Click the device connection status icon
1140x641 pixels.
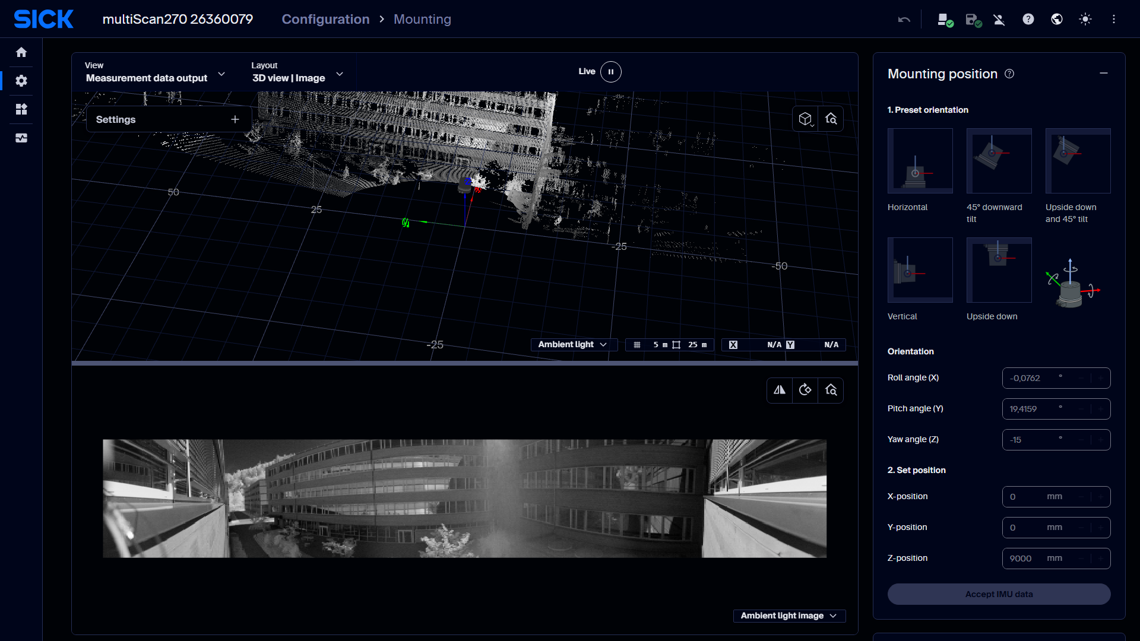945,20
